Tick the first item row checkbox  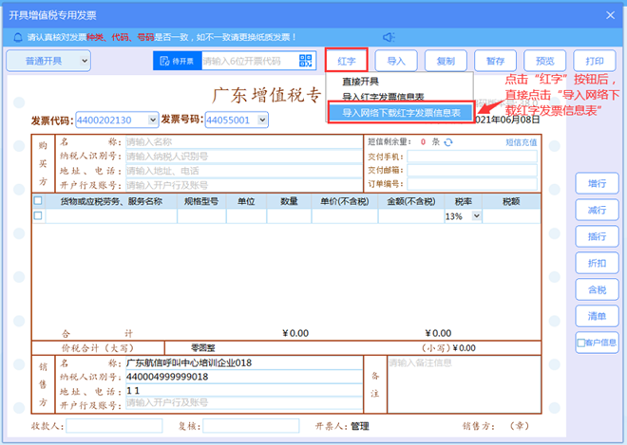[x=38, y=215]
